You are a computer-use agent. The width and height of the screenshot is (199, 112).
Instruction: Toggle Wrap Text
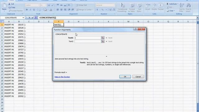(x=81, y=5)
